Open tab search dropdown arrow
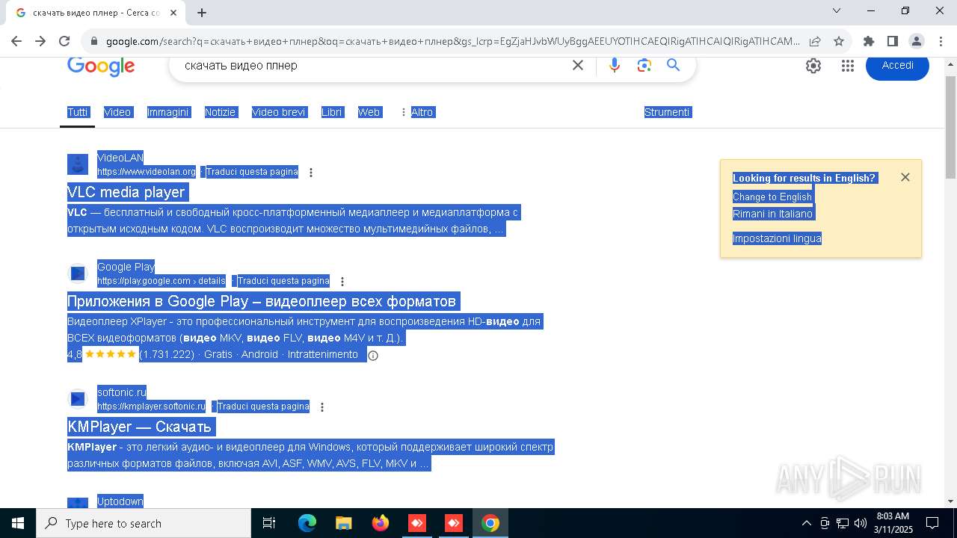This screenshot has width=957, height=538. pyautogui.click(x=837, y=10)
